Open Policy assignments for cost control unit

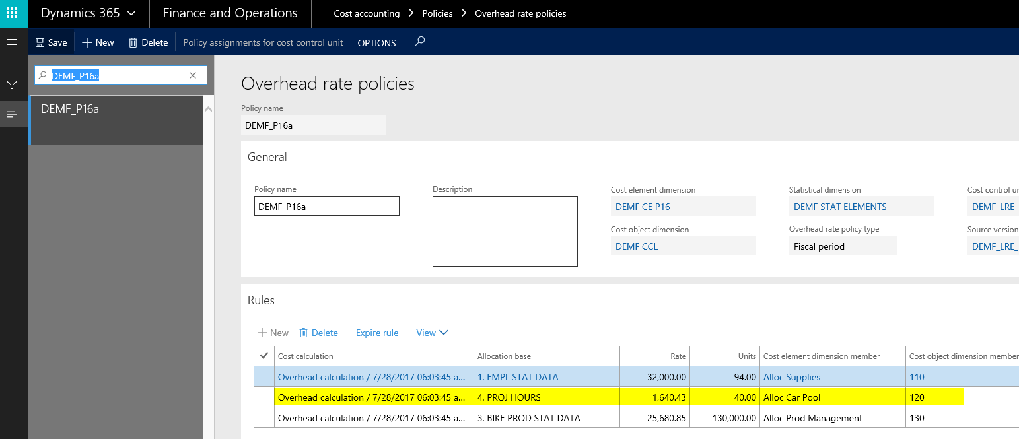263,42
